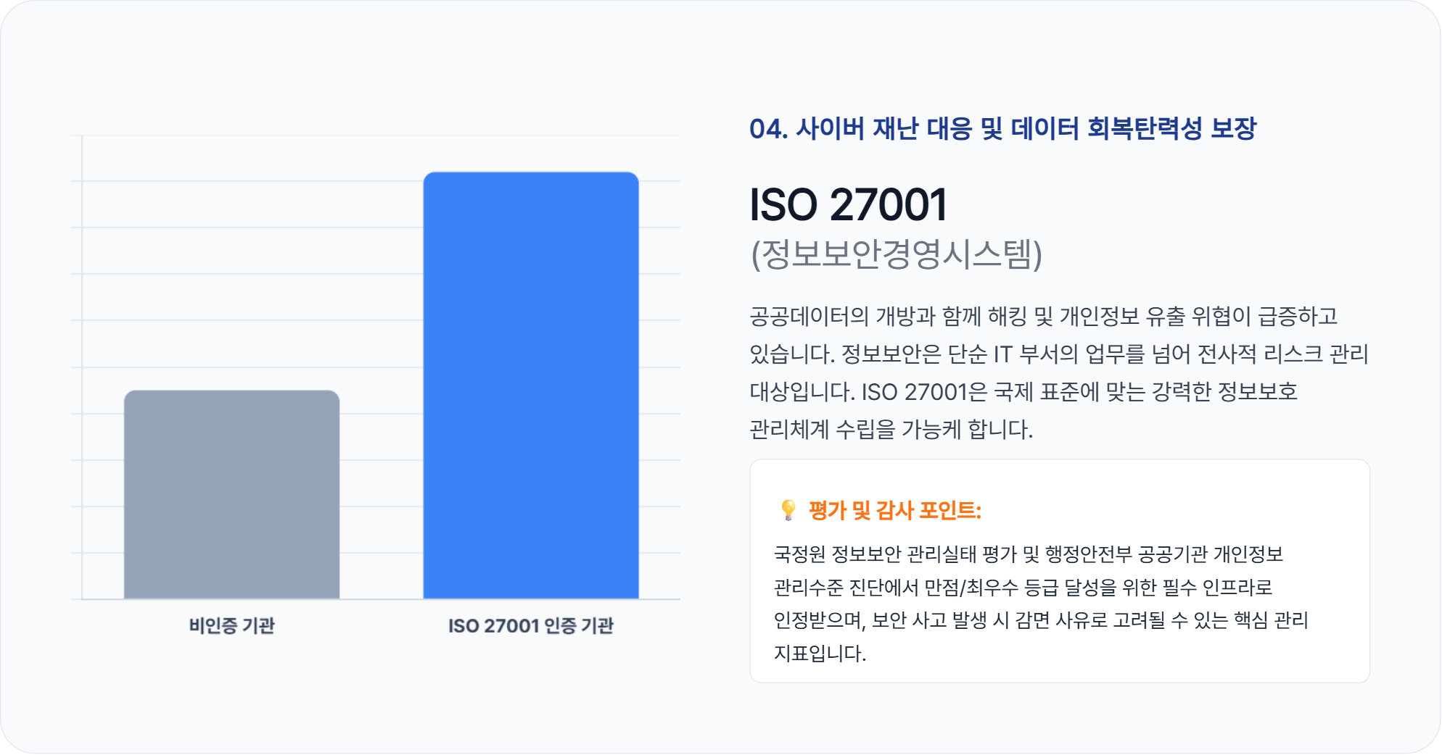Click the lightbulb icon in the callout
Viewport: 1442px width, 755px height.
pyautogui.click(x=788, y=510)
